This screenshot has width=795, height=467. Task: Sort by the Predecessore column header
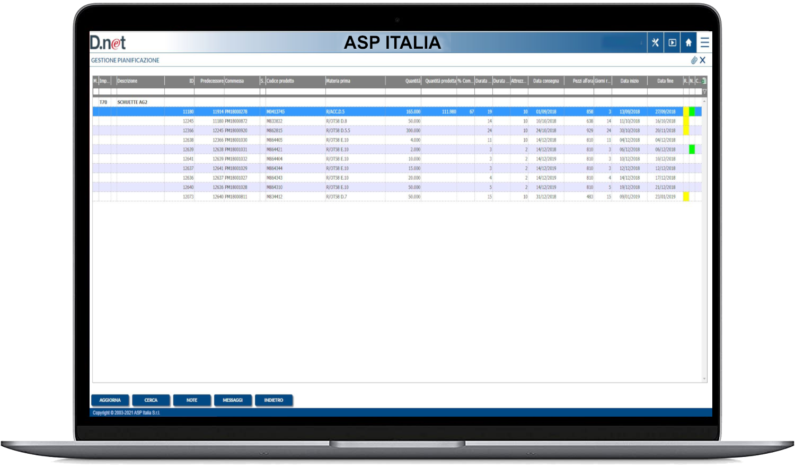(x=209, y=81)
